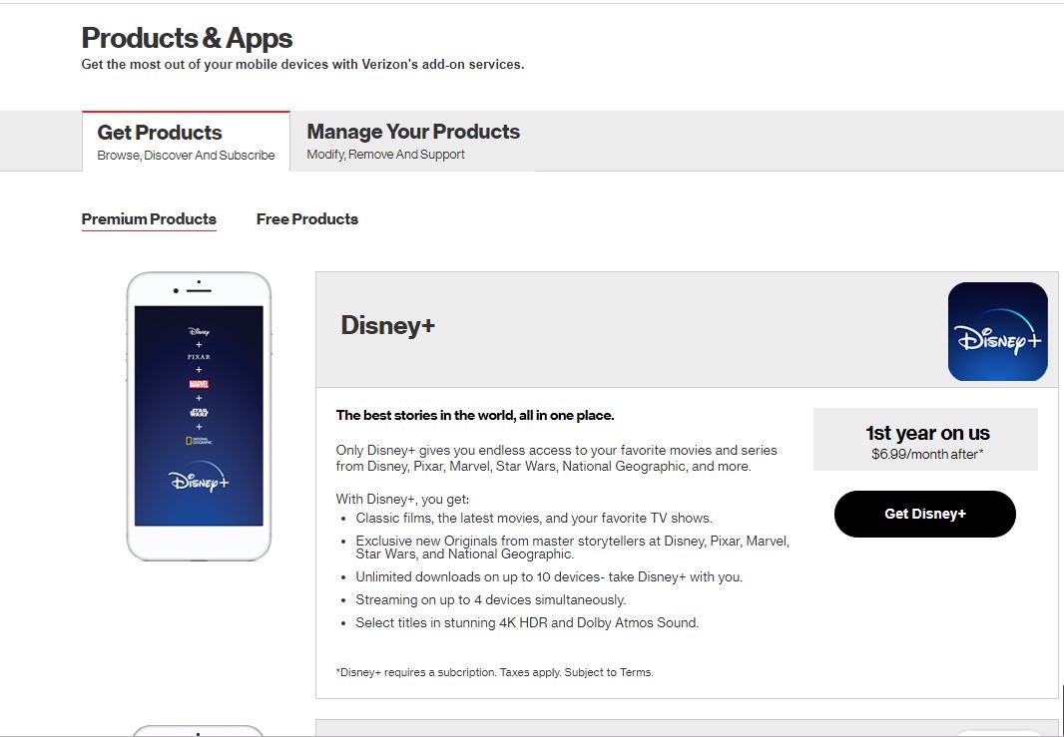Click the plus symbol between Pixar and Marvel
Image resolution: width=1064 pixels, height=737 pixels.
tap(199, 368)
